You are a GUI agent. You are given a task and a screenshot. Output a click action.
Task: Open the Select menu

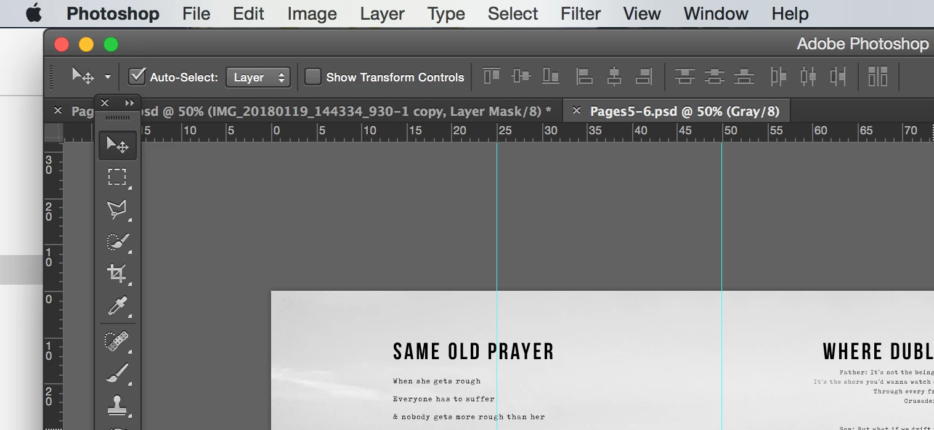pyautogui.click(x=513, y=14)
